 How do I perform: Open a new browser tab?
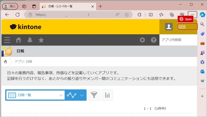[100, 6]
